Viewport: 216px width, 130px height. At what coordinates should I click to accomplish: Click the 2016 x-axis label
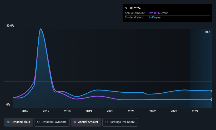[x=25, y=111]
